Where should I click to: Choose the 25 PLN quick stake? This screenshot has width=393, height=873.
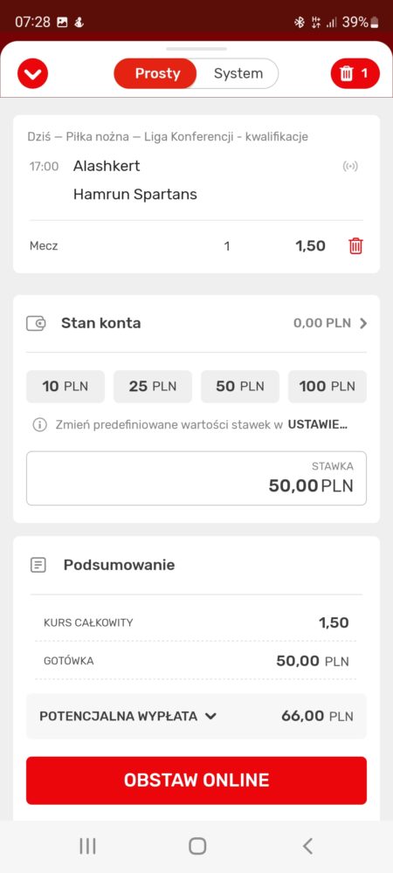coord(153,387)
